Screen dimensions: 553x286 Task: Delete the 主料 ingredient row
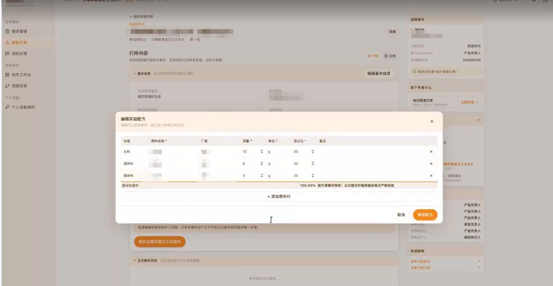(431, 152)
